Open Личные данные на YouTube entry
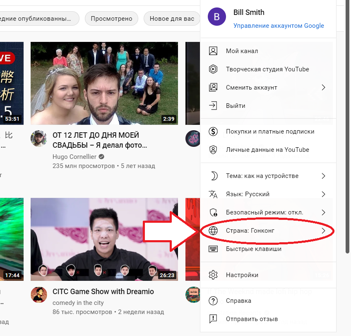Viewport: 351px width, 336px height. click(x=267, y=150)
